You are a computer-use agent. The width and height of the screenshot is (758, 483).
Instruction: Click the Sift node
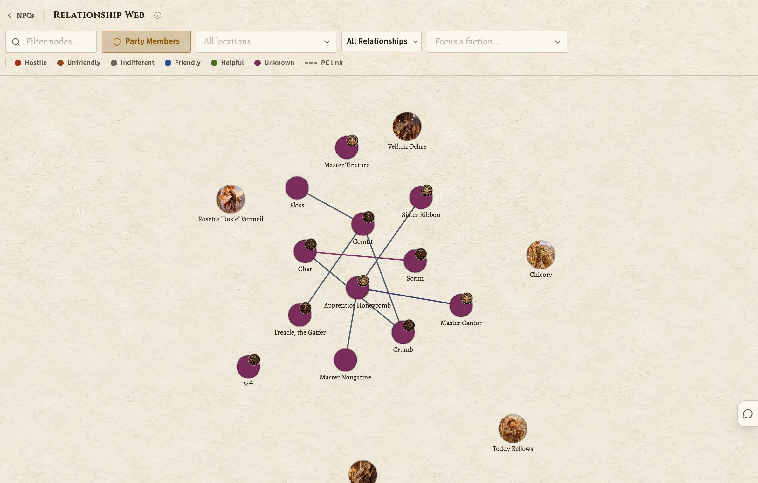248,367
